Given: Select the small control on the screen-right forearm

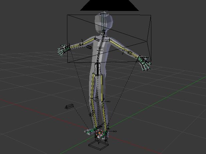Looking at the screenshot, I should tap(130, 53).
